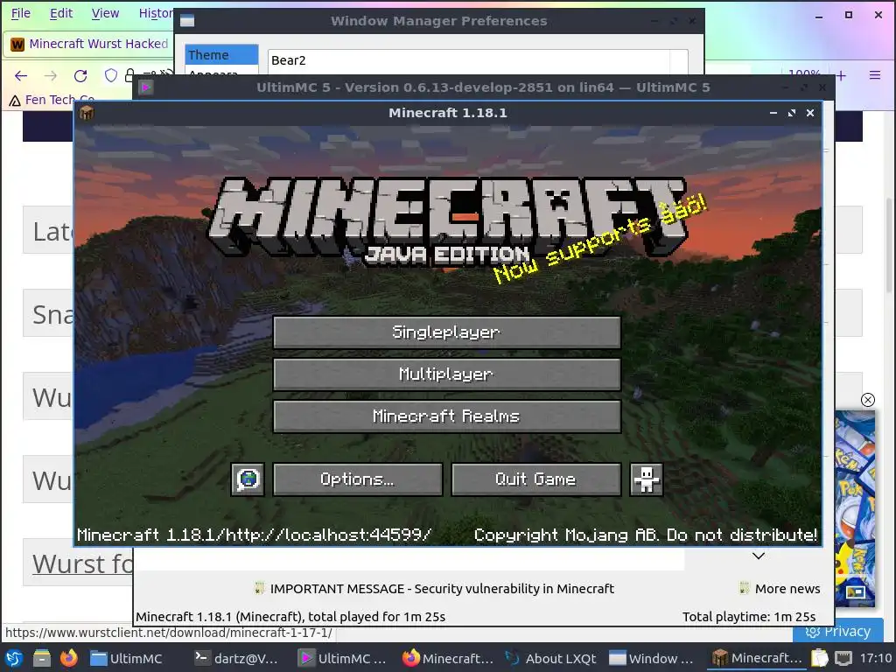The image size is (896, 672).
Task: Open Firefox File menu
Action: [x=21, y=13]
